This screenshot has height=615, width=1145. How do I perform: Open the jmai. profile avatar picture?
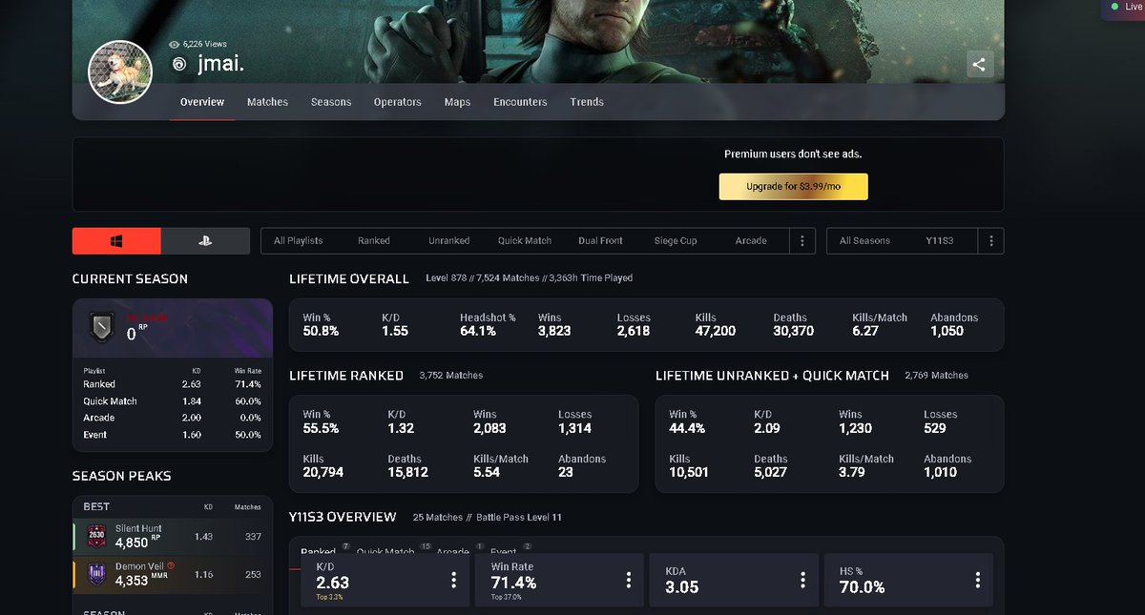[x=120, y=72]
